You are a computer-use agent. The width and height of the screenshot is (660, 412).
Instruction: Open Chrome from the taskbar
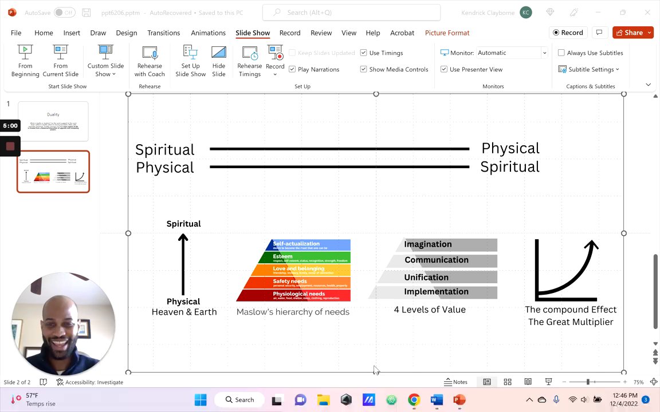(x=414, y=399)
